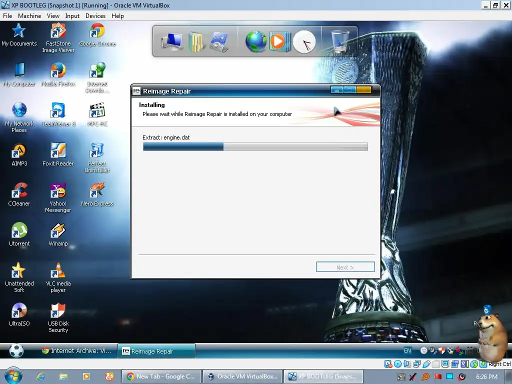This screenshot has width=512, height=384.
Task: Click the recycle bin dock icon
Action: pyautogui.click(x=339, y=41)
